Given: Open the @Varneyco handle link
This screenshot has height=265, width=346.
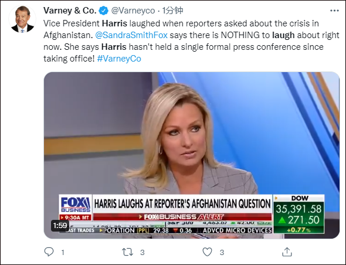Looking at the screenshot, I should coord(133,11).
